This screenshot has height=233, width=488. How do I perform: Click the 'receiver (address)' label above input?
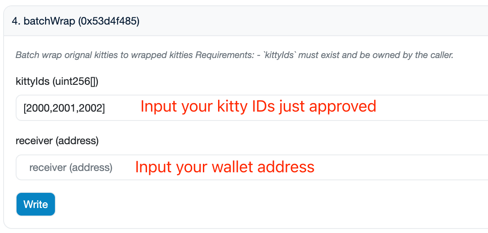(57, 141)
